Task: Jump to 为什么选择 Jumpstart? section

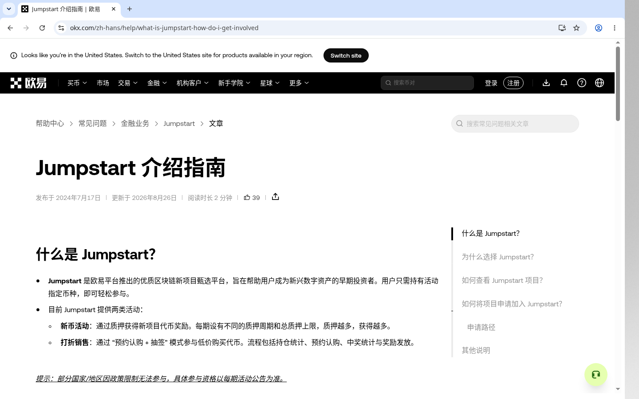Action: coord(498,257)
